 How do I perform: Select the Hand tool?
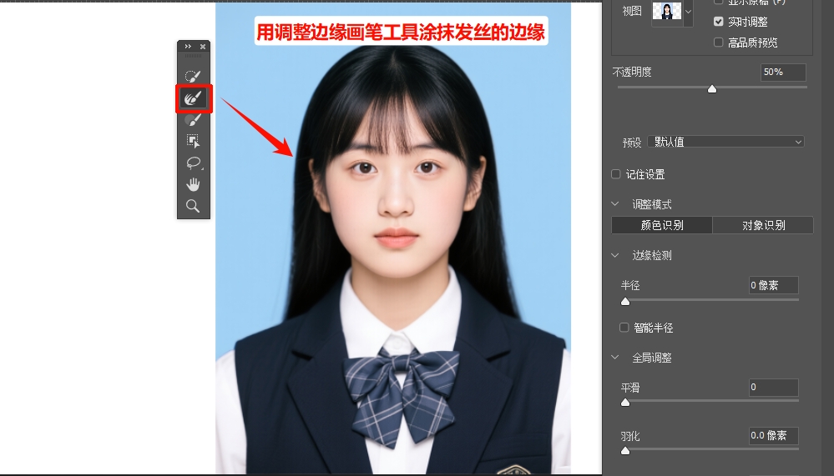(x=193, y=184)
